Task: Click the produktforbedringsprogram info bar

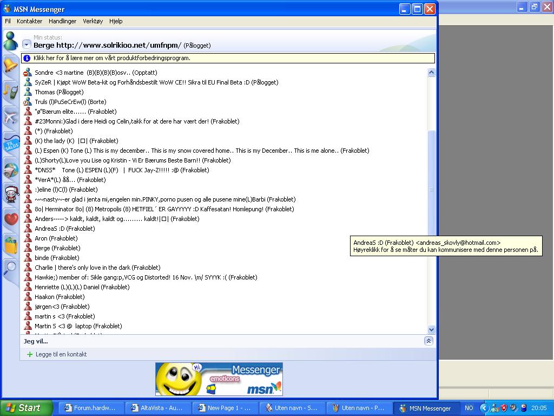Action: [228, 58]
